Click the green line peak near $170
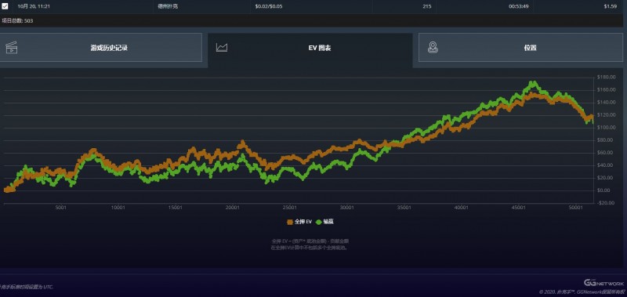 533,84
